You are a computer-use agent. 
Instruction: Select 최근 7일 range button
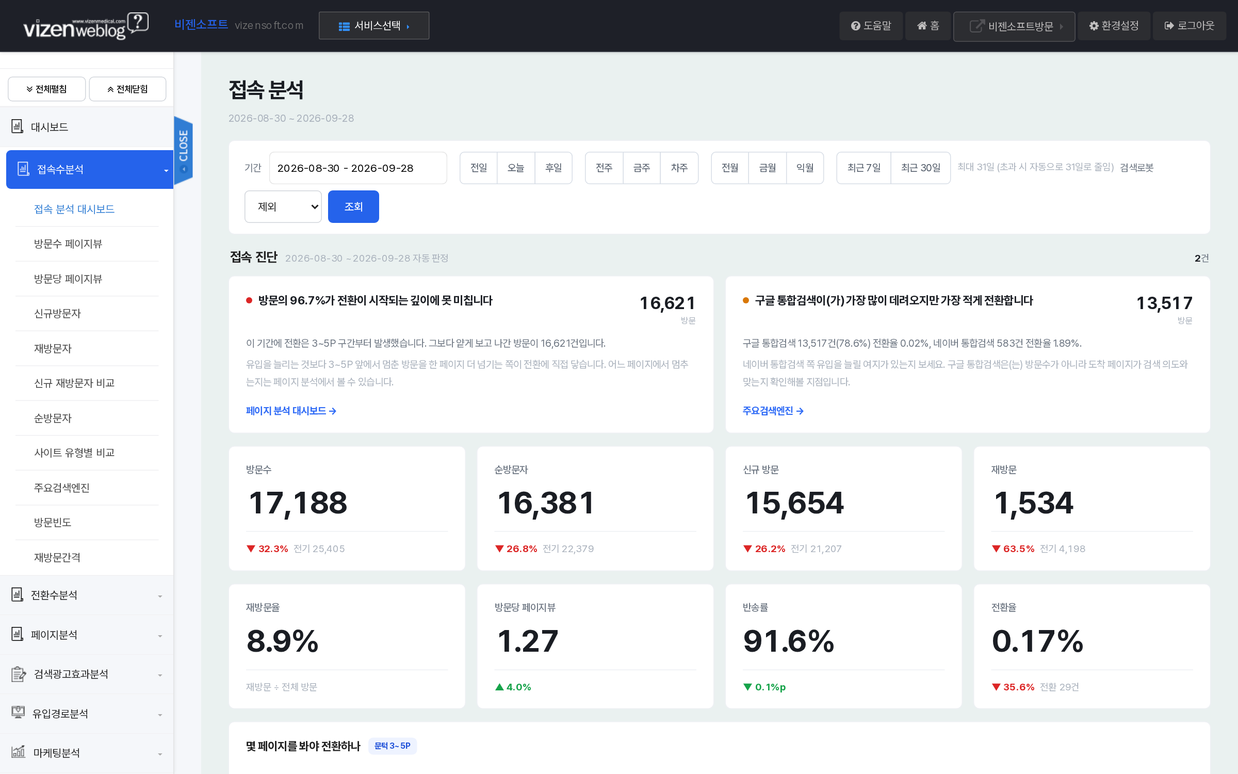pyautogui.click(x=864, y=168)
